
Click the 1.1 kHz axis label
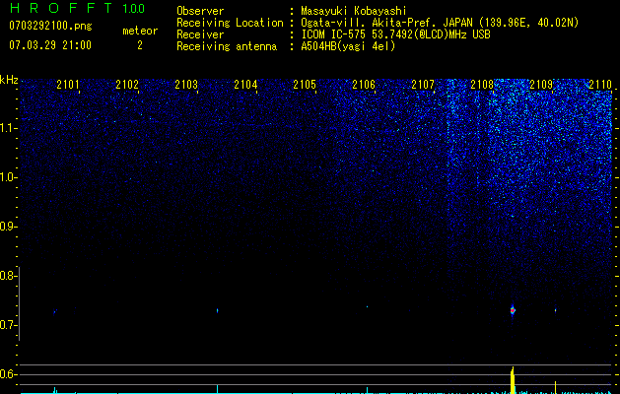coord(9,128)
